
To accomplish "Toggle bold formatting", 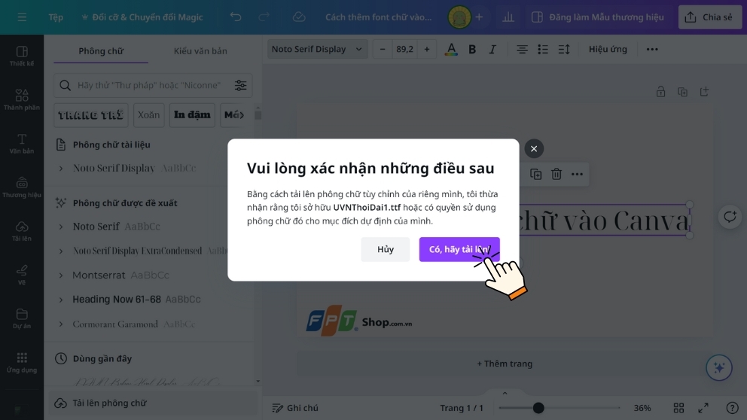I will click(x=472, y=49).
